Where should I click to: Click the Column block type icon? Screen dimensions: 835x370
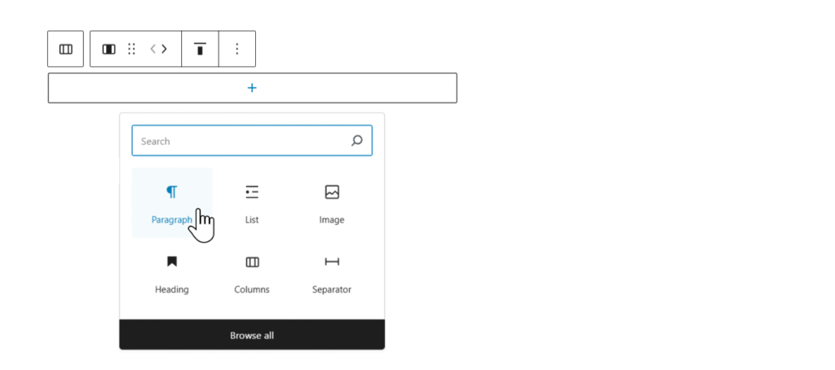[x=108, y=49]
